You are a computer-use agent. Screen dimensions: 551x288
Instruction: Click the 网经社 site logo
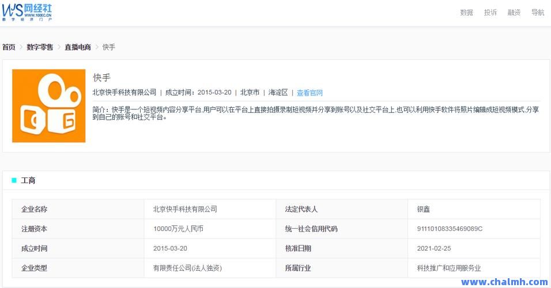pyautogui.click(x=28, y=12)
